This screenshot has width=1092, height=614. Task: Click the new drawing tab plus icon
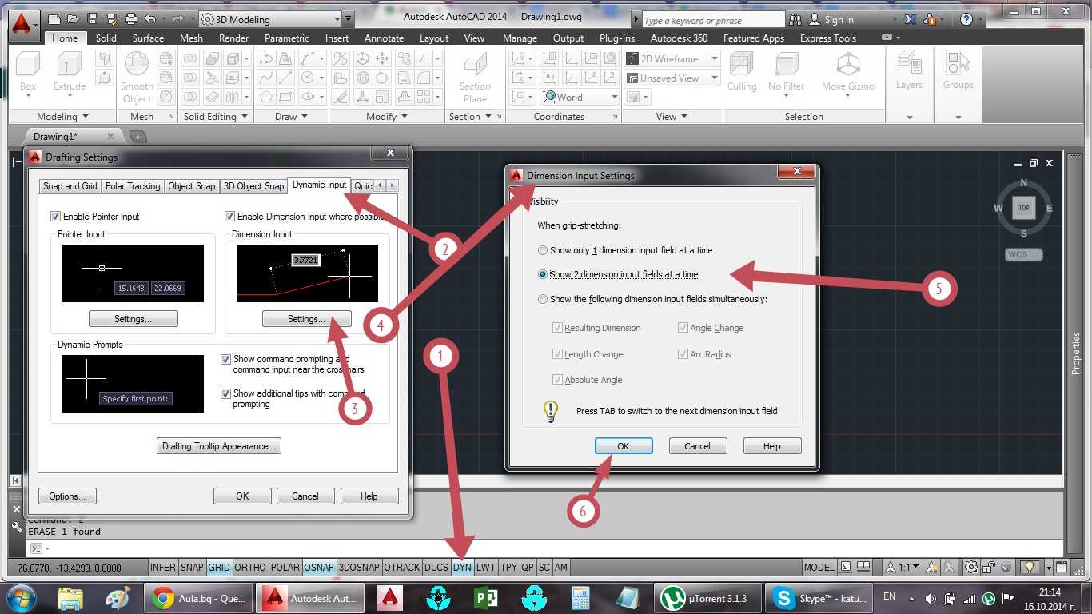point(137,137)
